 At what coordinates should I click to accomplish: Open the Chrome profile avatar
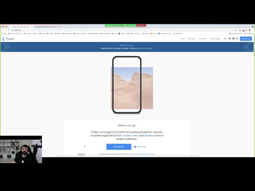point(250,30)
